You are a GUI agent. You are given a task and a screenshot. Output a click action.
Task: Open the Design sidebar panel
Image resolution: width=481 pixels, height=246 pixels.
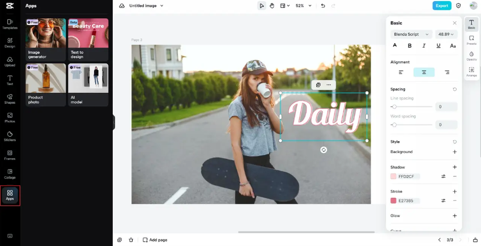click(10, 43)
